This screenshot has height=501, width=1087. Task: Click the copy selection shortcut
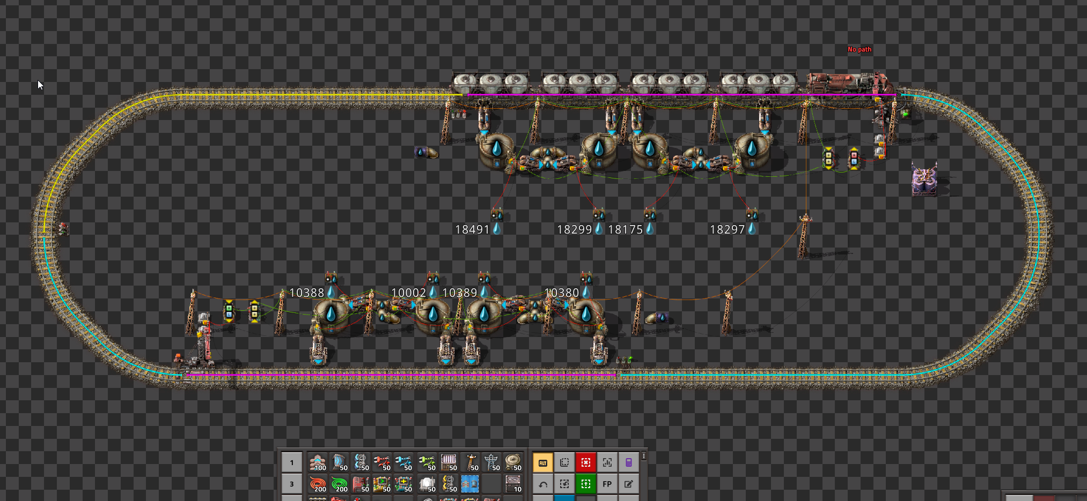(564, 462)
